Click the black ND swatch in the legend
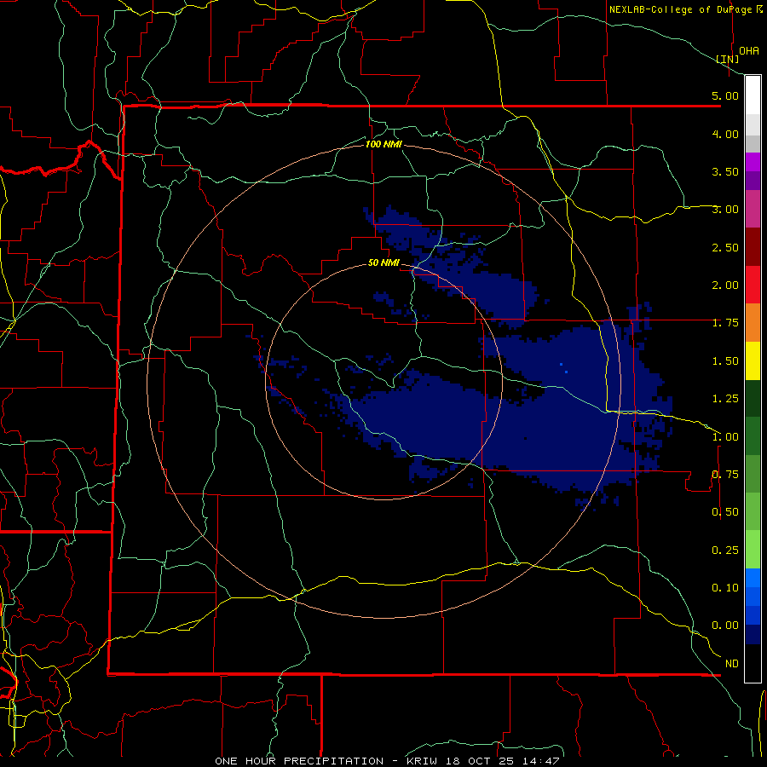The image size is (767, 767). tap(753, 663)
